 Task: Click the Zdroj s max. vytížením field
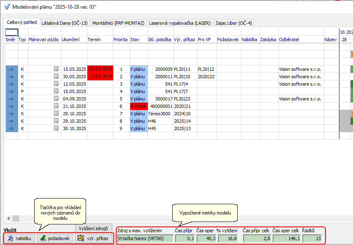pos(143,238)
